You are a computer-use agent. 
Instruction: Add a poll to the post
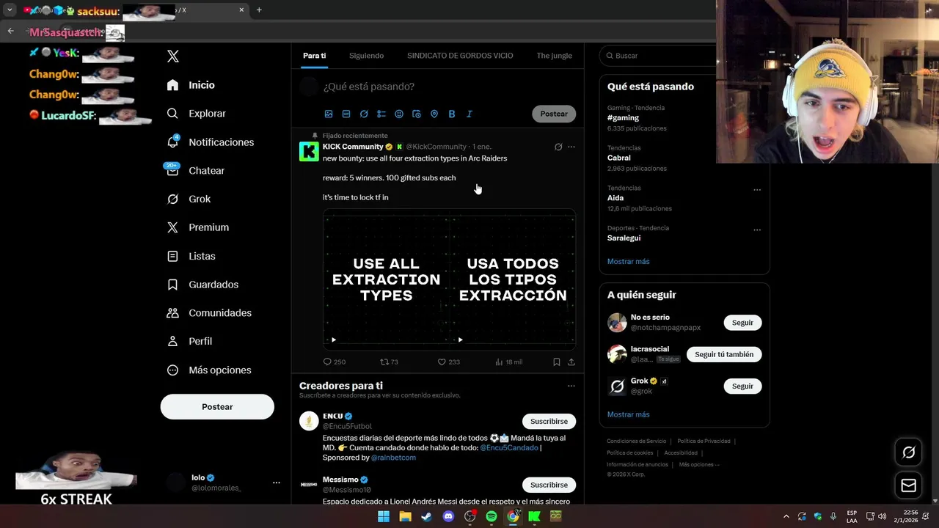[x=381, y=114]
